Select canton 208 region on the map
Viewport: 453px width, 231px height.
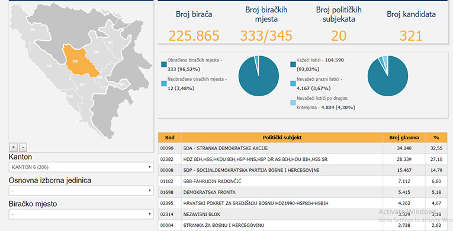(70, 96)
